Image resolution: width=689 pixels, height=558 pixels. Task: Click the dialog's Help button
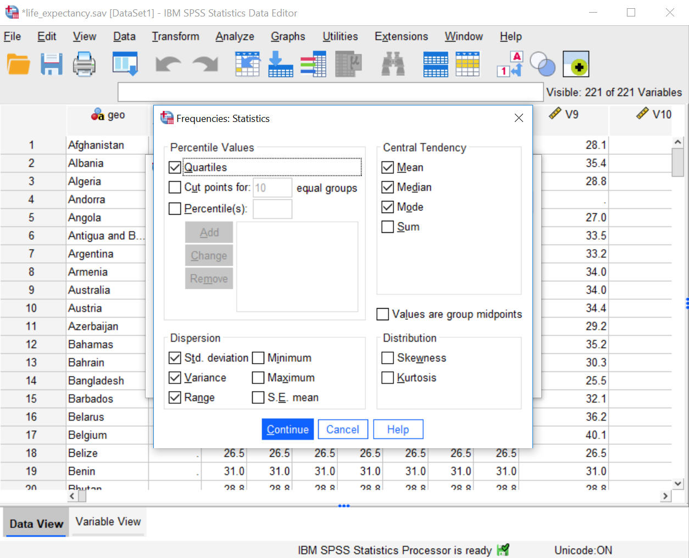click(398, 429)
